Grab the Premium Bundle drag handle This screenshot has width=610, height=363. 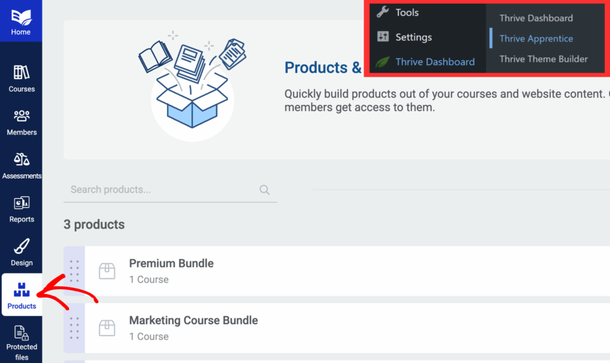tap(74, 271)
